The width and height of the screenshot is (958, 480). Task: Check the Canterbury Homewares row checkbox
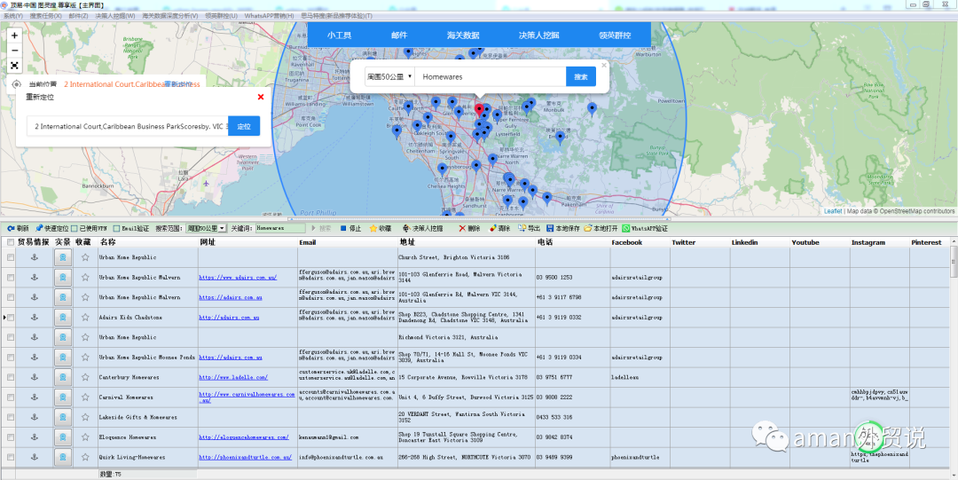[10, 377]
